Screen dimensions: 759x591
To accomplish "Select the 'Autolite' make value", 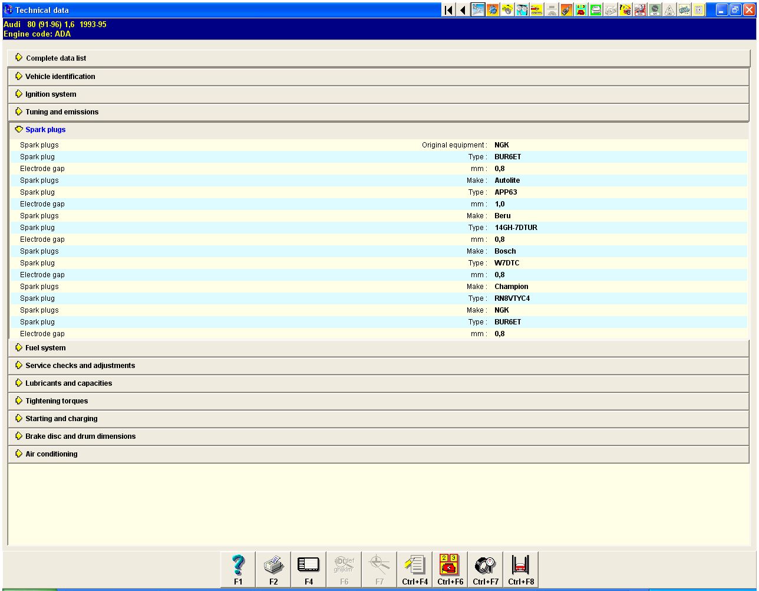I will point(507,180).
